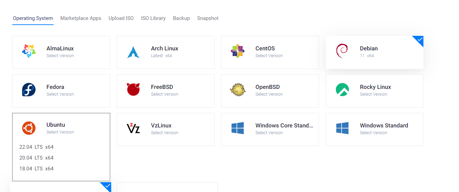Image resolution: width=459 pixels, height=192 pixels.
Task: Collapse Select Version under Ubuntu
Action: click(60, 132)
